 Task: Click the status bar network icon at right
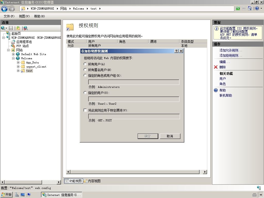point(259,188)
